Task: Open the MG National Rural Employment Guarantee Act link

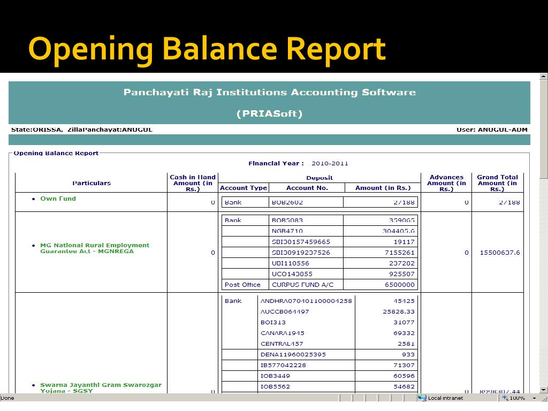Action: click(95, 248)
